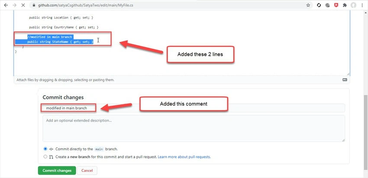Click the page vertical scrollbar
The image size is (368, 178).
[x=366, y=133]
